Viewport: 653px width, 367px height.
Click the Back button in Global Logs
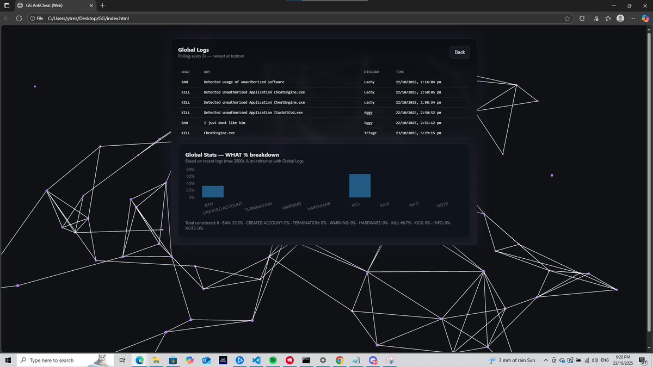tap(459, 52)
